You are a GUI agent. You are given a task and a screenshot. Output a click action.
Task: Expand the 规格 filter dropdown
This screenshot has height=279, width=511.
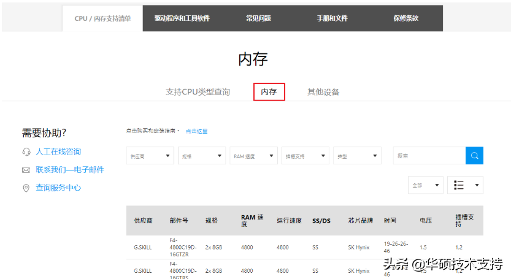click(x=202, y=156)
